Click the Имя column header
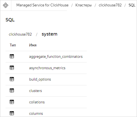 [x=33, y=45]
